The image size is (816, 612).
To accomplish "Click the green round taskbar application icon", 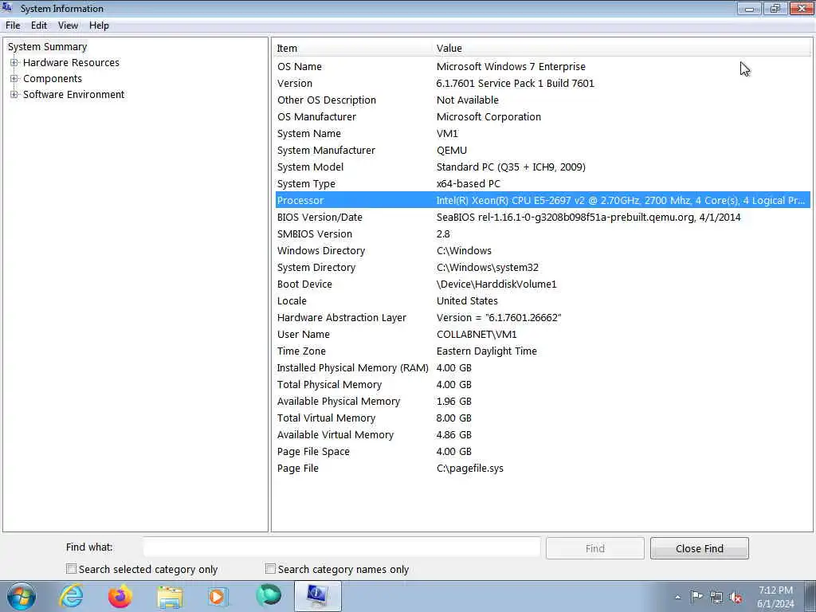I will coord(269,596).
